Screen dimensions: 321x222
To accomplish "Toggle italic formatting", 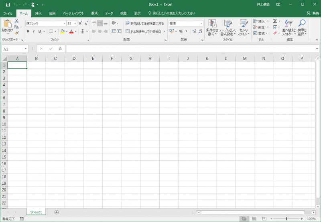I will [34, 31].
